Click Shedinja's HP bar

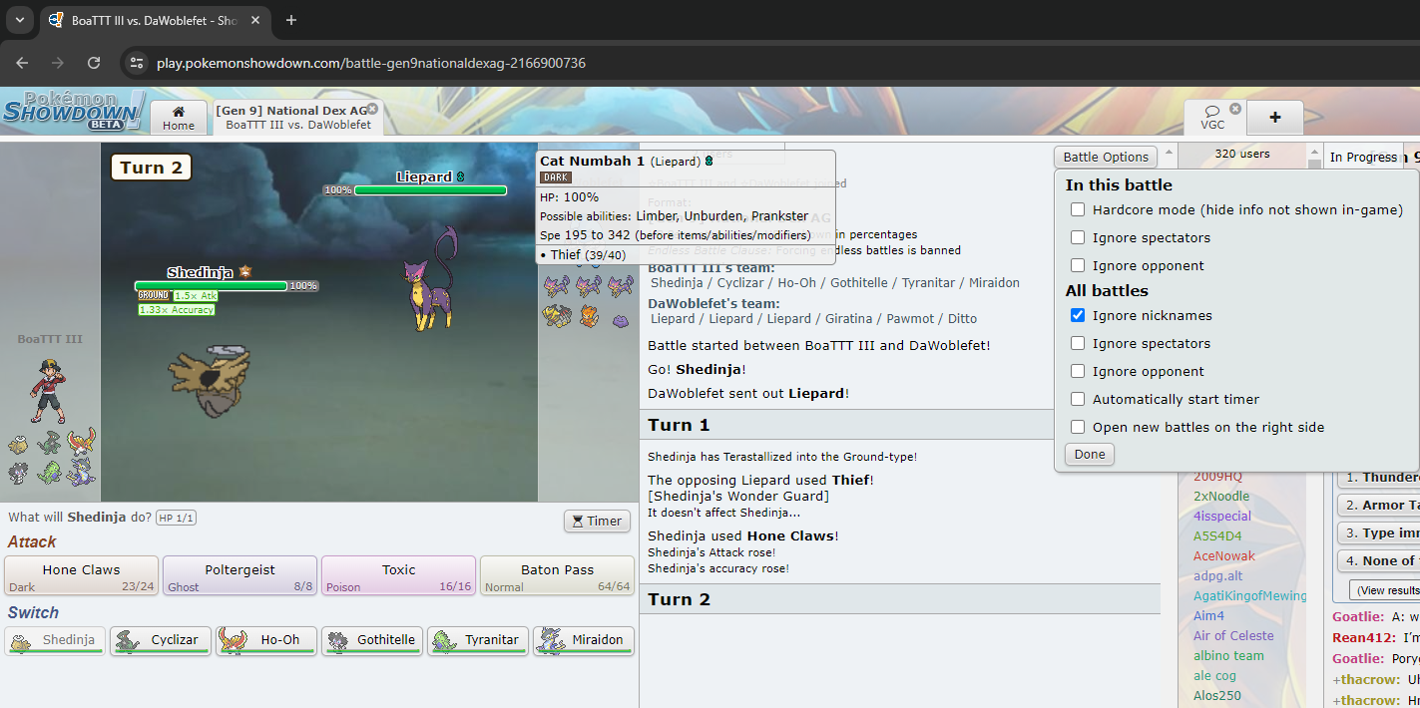(212, 285)
